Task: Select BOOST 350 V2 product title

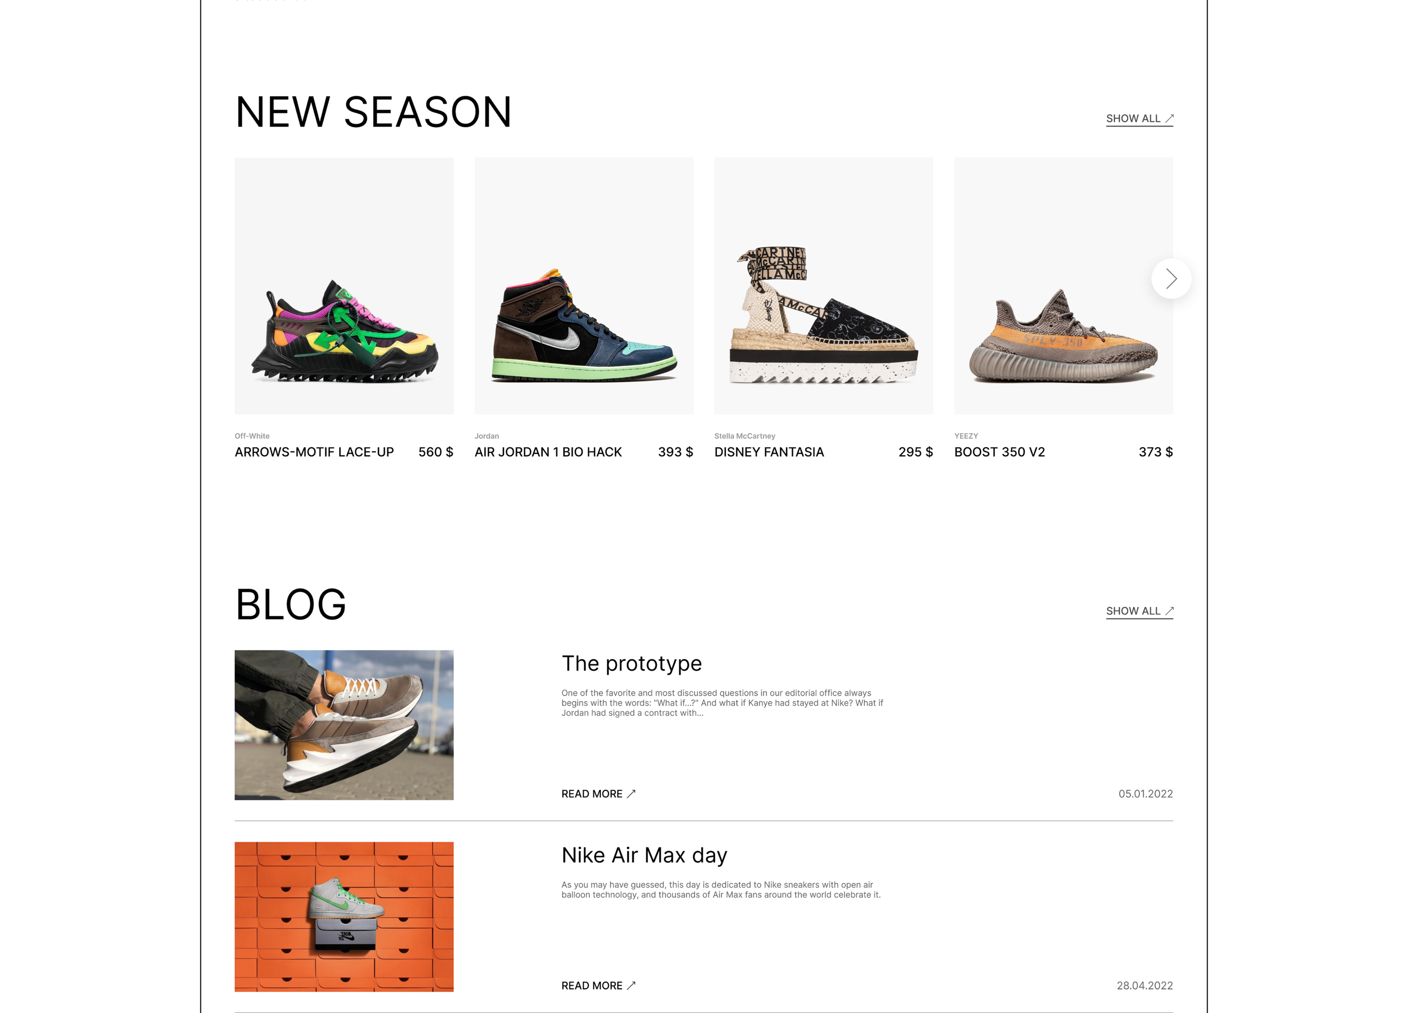Action: click(x=1000, y=452)
